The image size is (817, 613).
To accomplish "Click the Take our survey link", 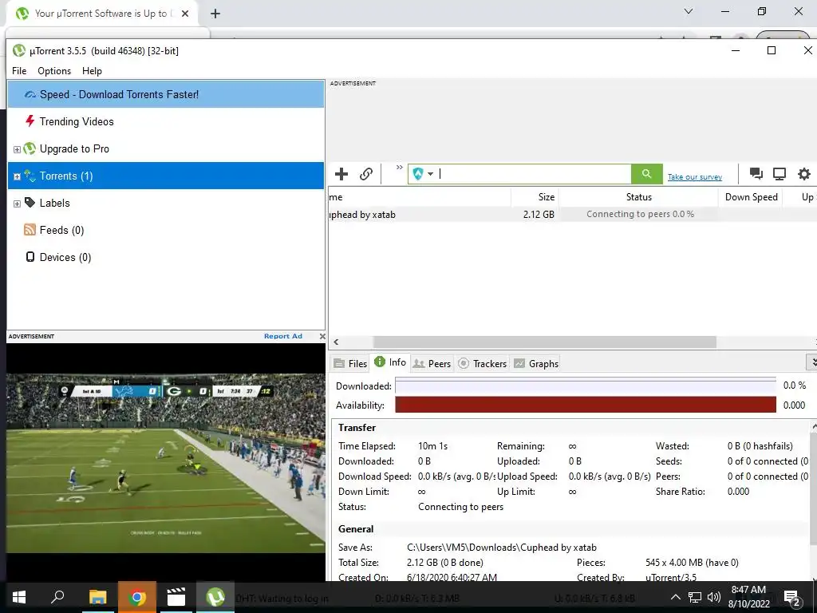I will tap(695, 176).
